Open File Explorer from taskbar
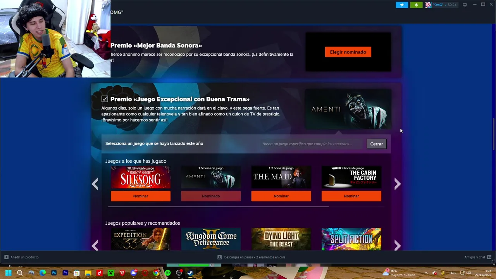Viewport: 496px width, 279px height. [88, 273]
